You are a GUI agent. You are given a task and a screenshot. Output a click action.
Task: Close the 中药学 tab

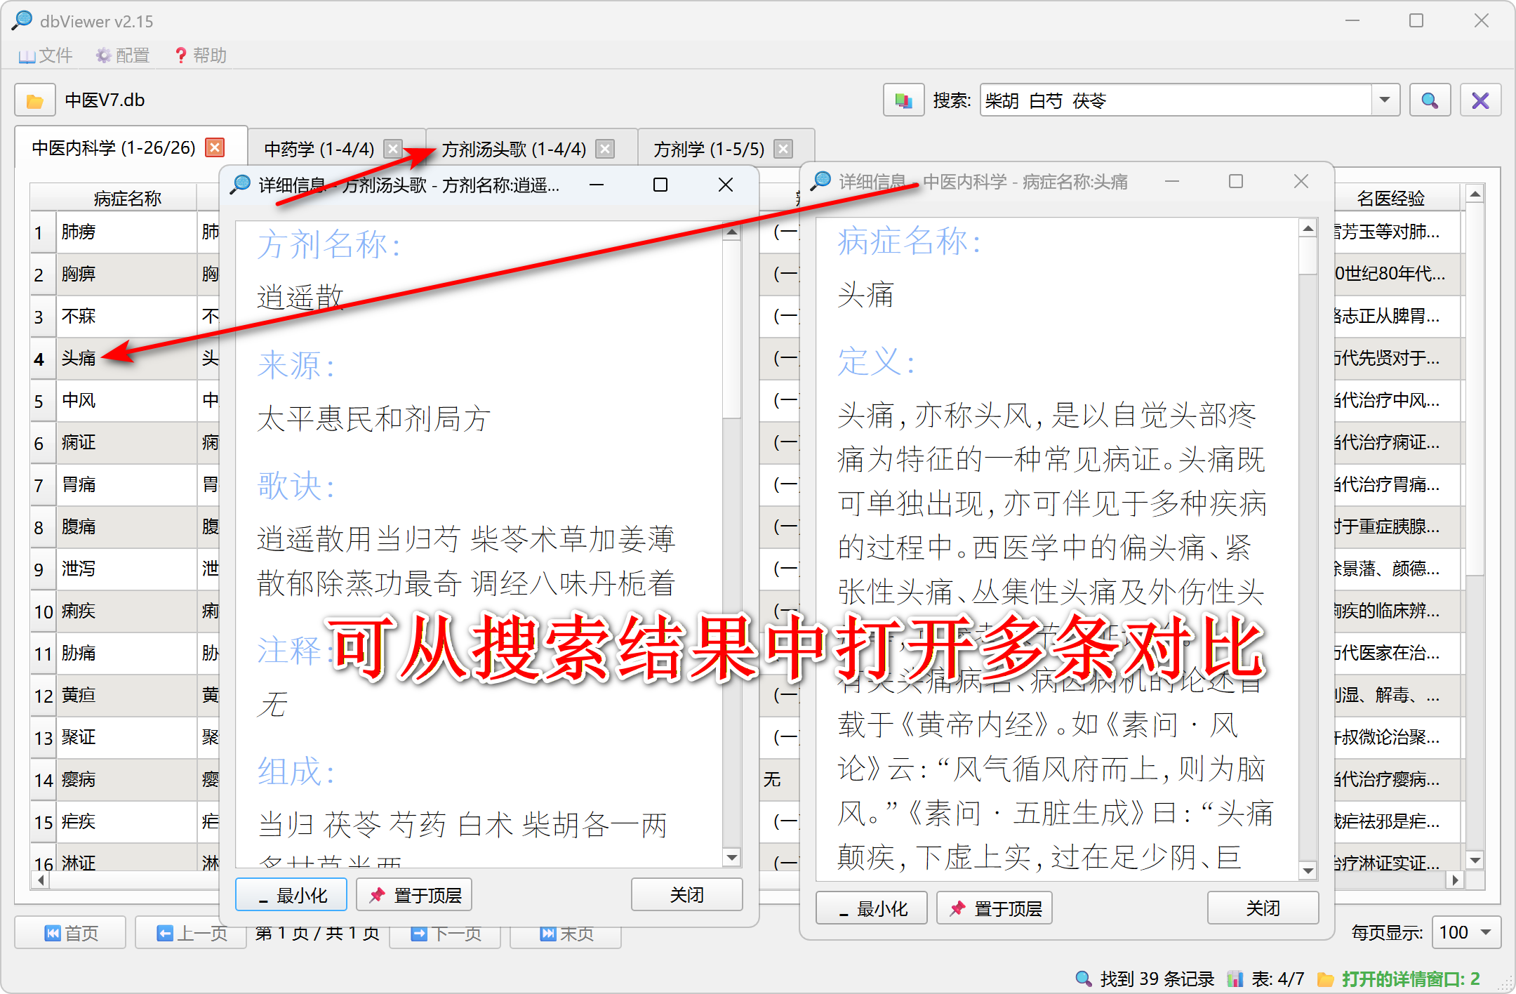click(x=393, y=149)
